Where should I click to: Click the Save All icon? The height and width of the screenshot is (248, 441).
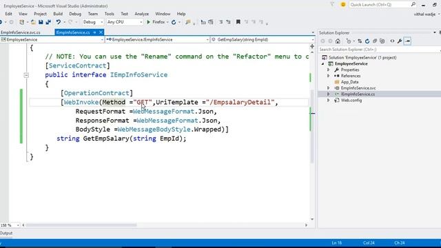(x=48, y=22)
